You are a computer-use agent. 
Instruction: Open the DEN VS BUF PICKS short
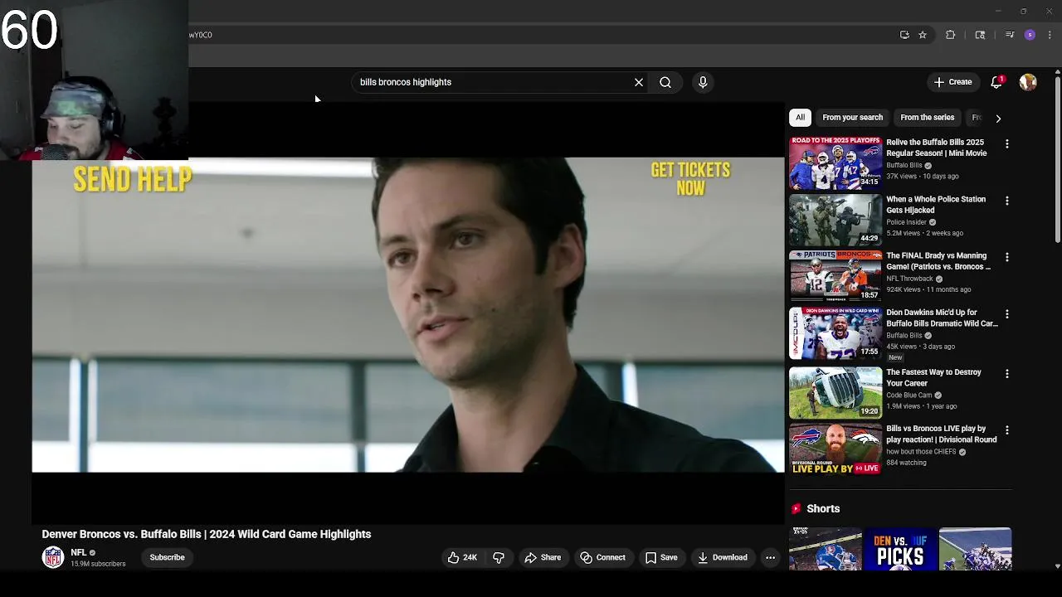(x=900, y=549)
